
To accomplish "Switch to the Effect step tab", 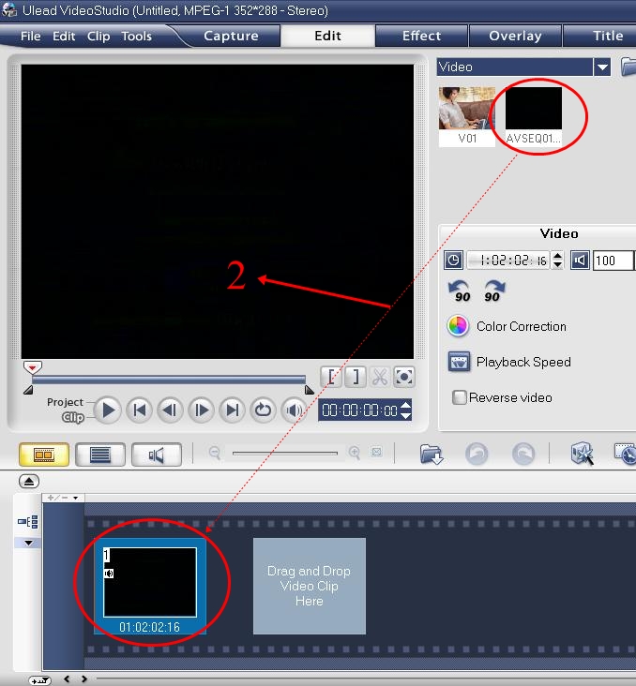I will [x=421, y=36].
